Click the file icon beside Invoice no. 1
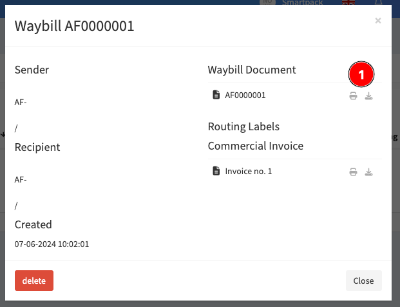Viewport: 400px width, 307px height. (216, 171)
